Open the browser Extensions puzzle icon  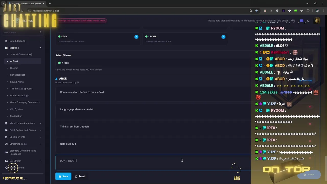click(x=308, y=11)
